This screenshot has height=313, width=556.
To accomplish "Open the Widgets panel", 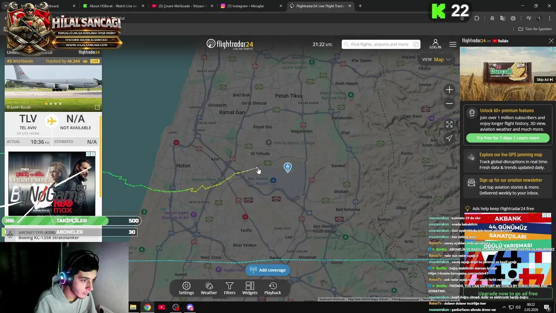I will click(249, 288).
